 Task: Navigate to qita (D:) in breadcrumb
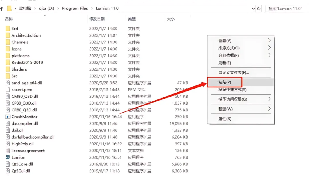(x=46, y=9)
